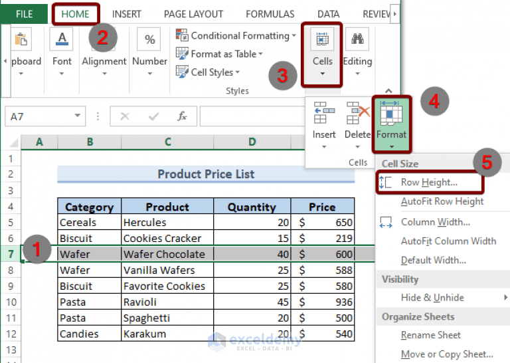Switch to the FORMULAS tab
510x363 pixels.
[270, 14]
